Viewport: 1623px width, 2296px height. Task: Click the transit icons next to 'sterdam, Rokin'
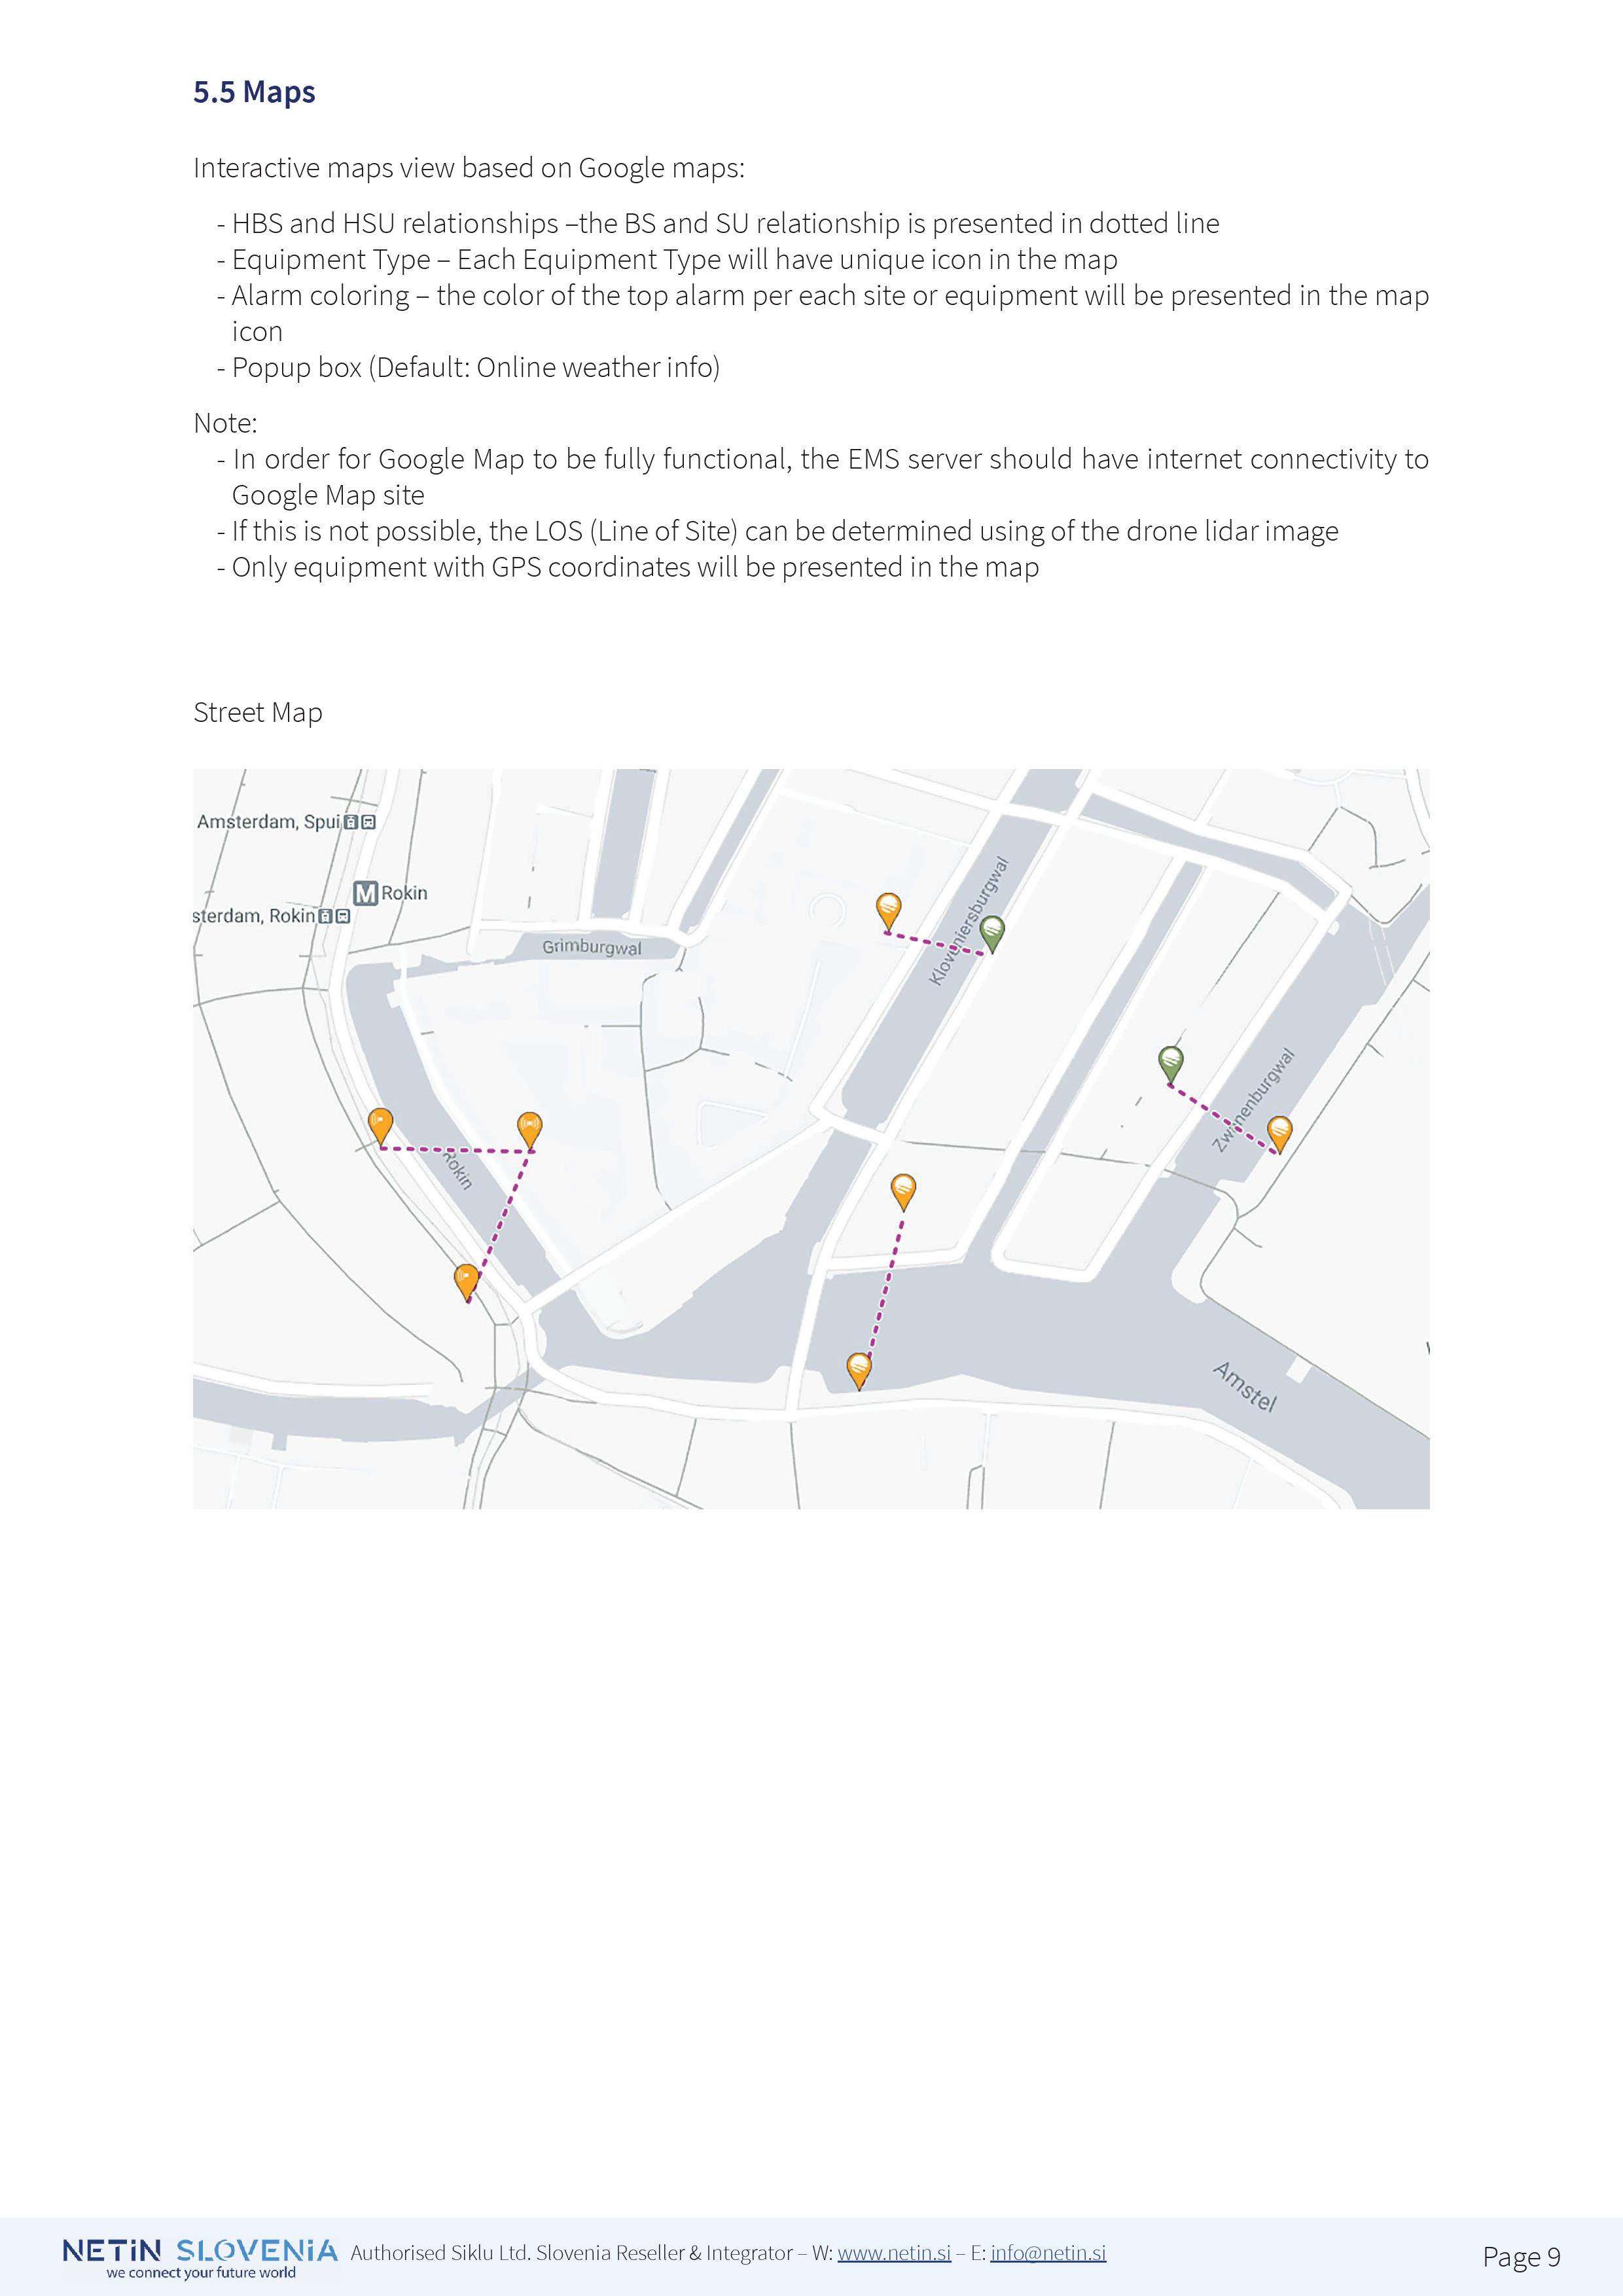[334, 916]
